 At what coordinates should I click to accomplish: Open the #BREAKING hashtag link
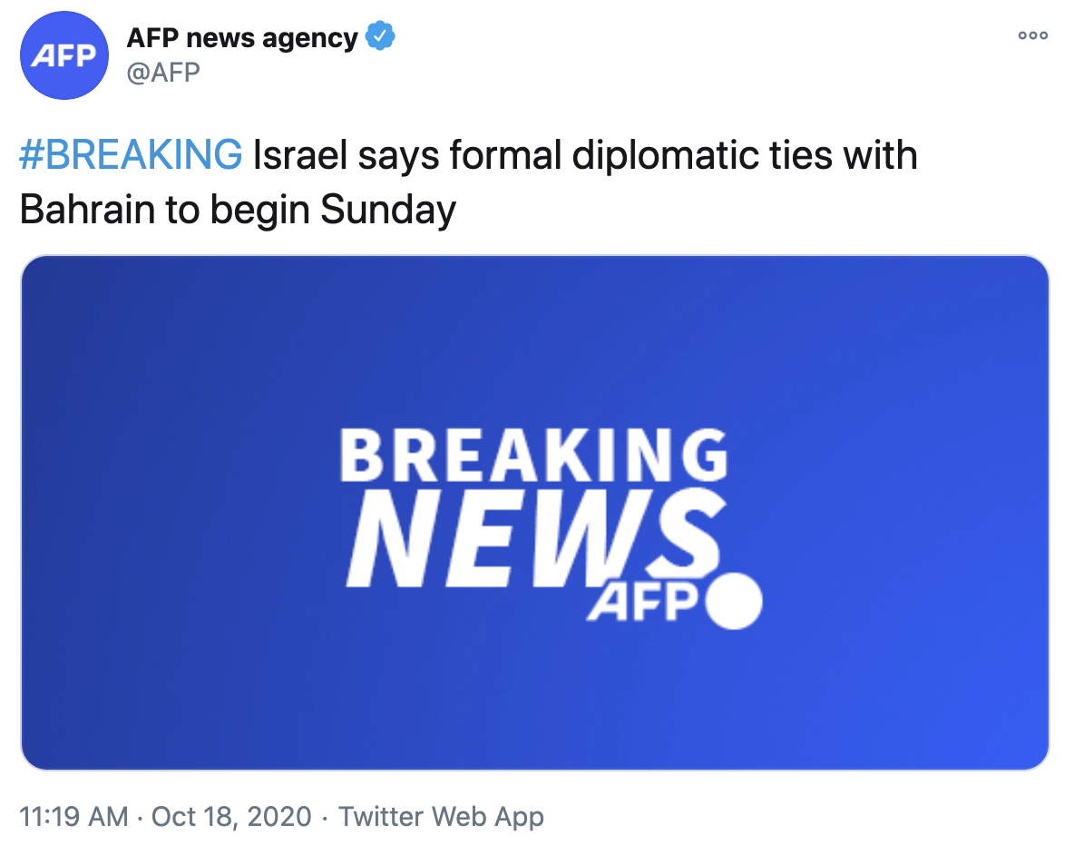coord(131,156)
